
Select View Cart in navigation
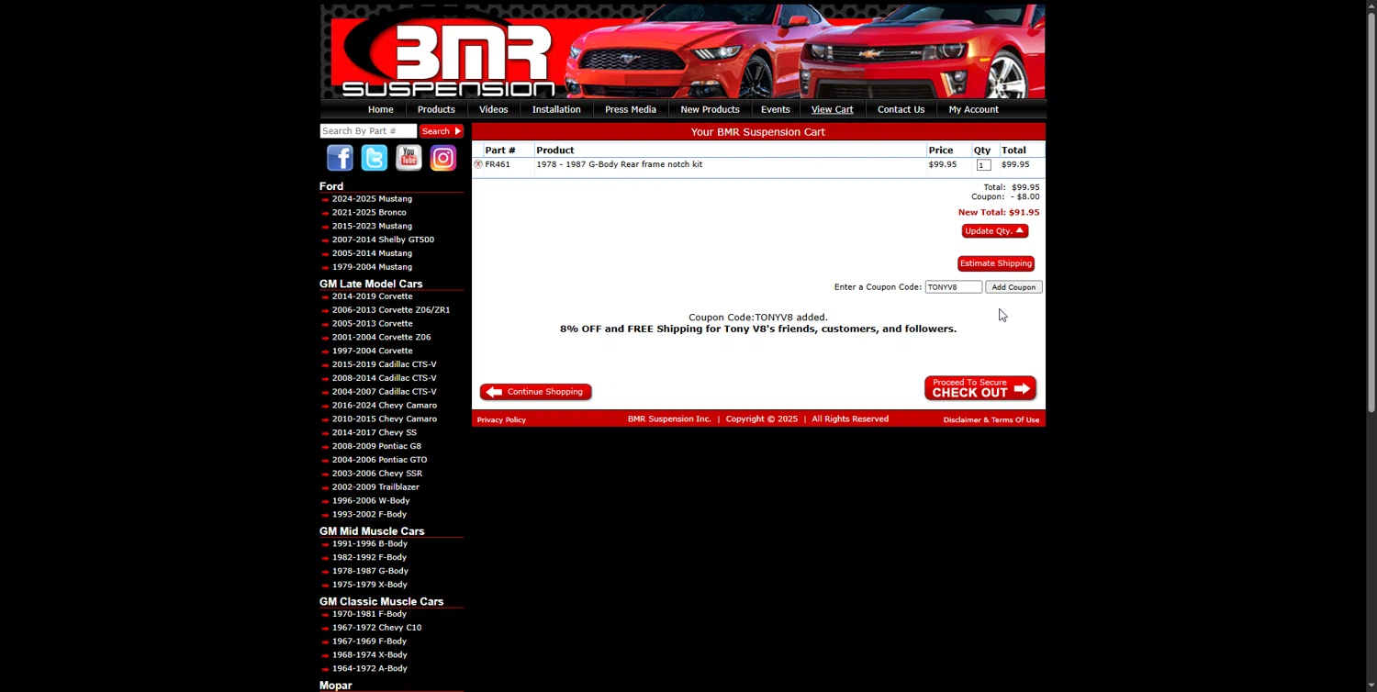(833, 109)
